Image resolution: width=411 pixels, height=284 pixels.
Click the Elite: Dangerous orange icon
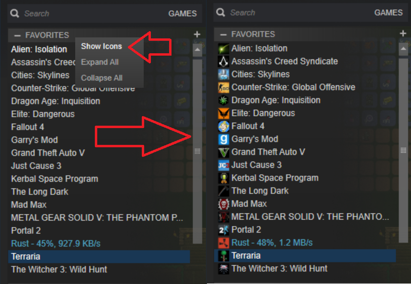(224, 113)
